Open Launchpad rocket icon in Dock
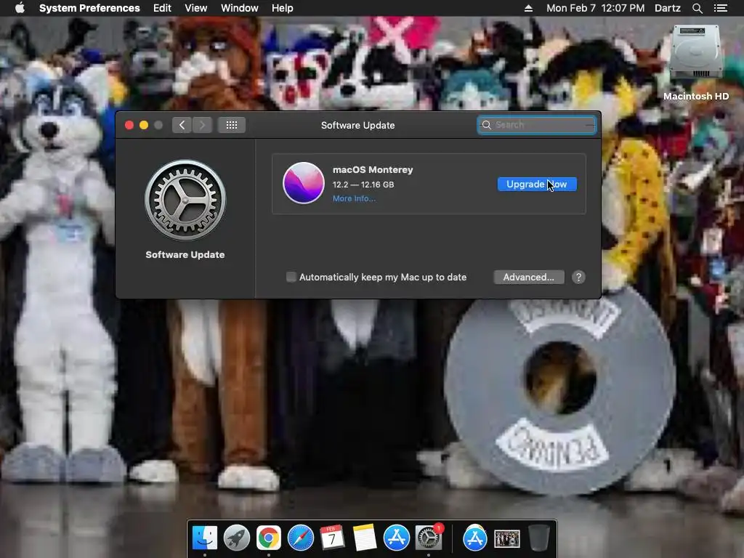744x558 pixels. 237,538
